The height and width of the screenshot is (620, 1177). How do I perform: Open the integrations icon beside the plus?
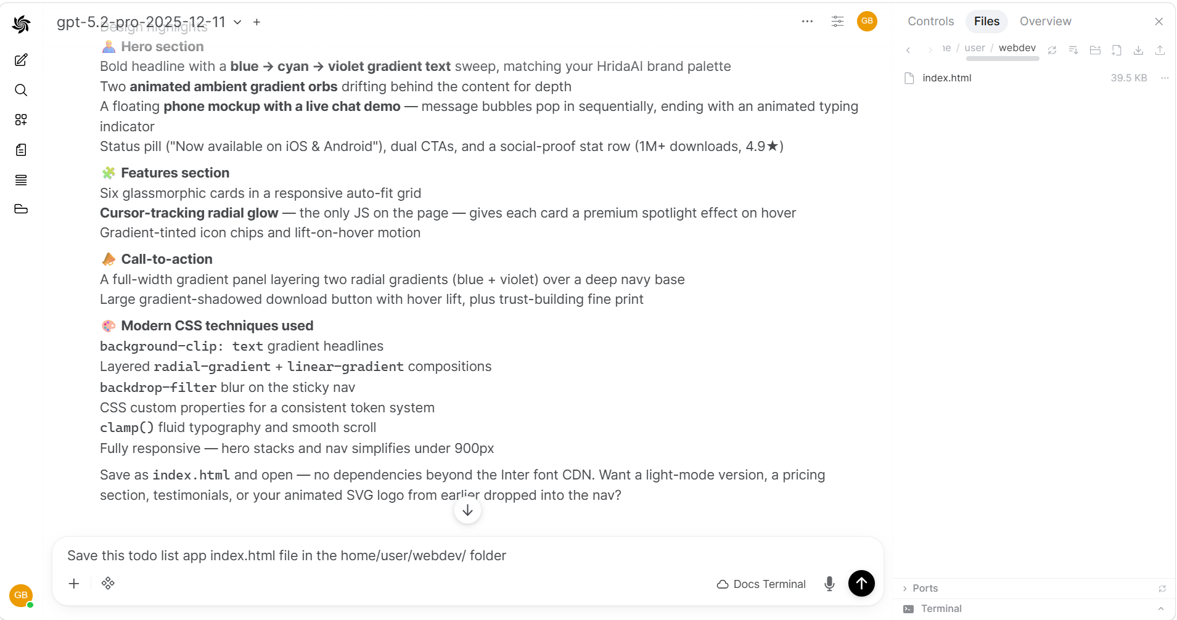tap(108, 583)
